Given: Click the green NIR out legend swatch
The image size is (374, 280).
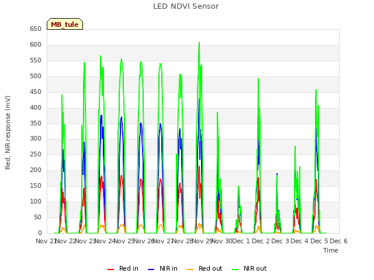Looking at the screenshot, I should [x=235, y=269].
